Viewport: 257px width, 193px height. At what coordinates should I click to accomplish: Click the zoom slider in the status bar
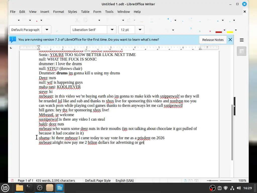pos(219,180)
